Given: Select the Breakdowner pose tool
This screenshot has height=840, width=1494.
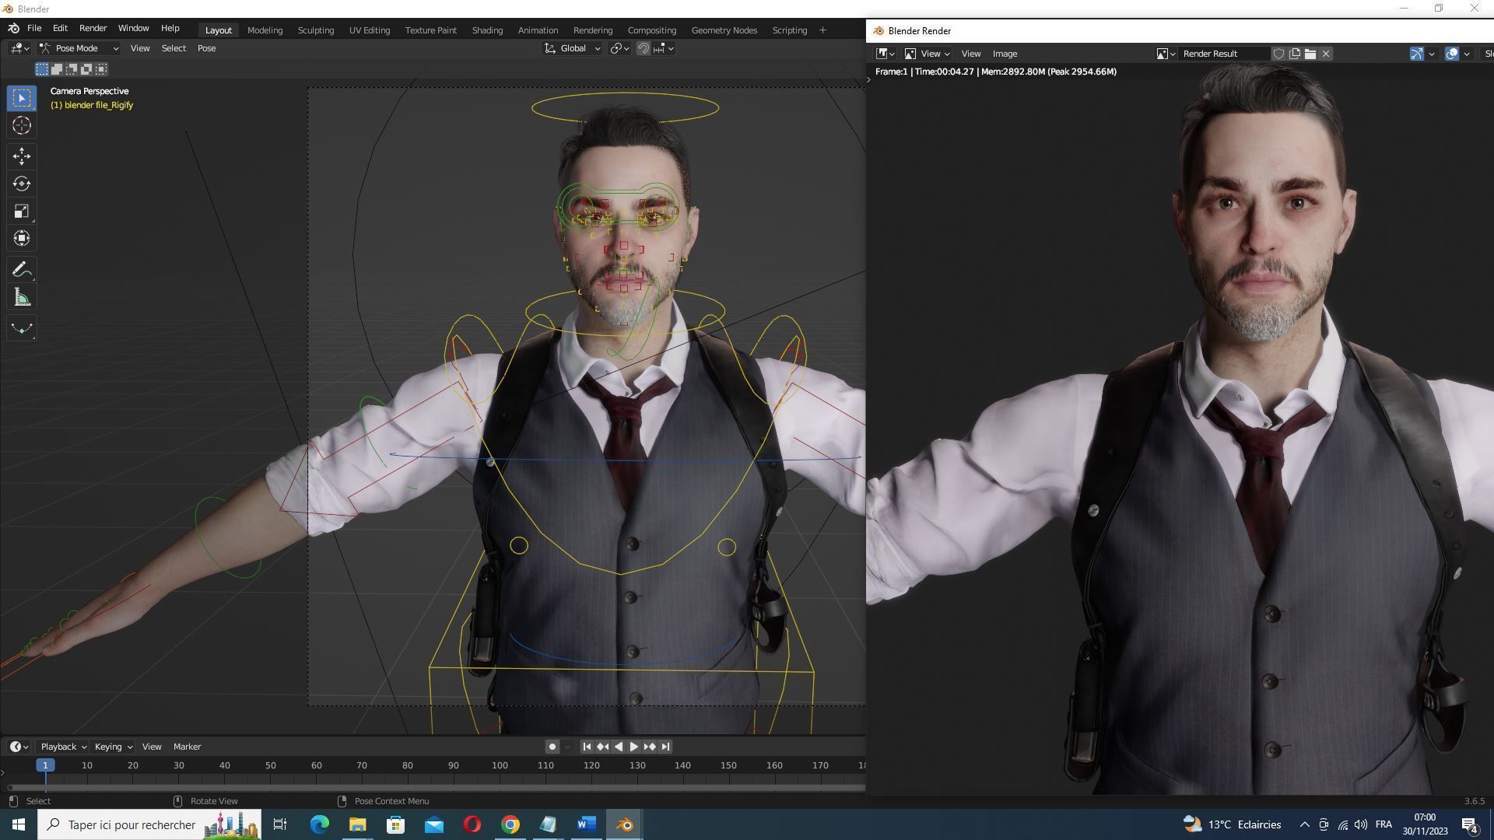Looking at the screenshot, I should click(22, 328).
